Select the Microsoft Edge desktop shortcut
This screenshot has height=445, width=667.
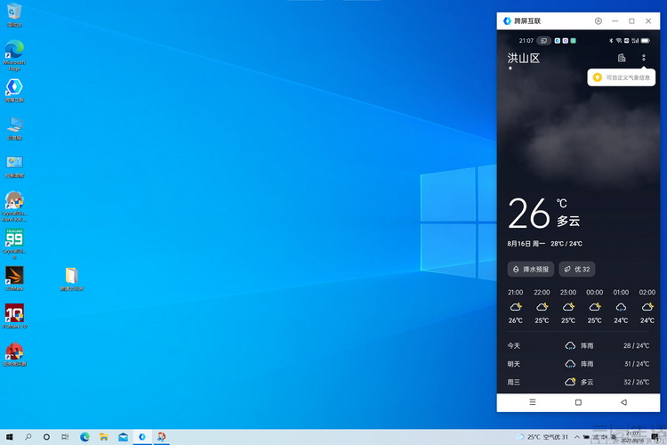pyautogui.click(x=14, y=55)
